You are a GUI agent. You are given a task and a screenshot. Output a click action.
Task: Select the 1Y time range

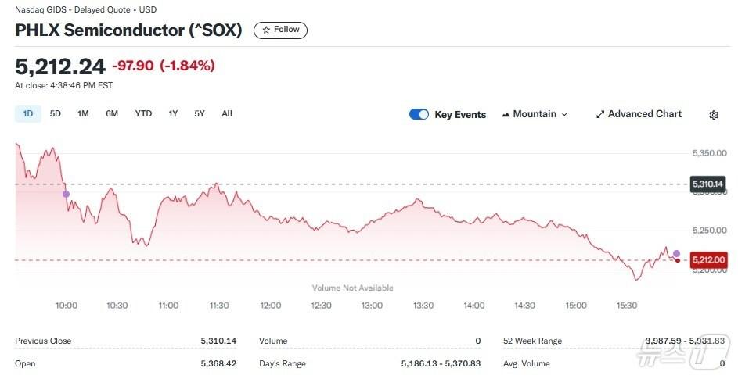click(x=173, y=113)
